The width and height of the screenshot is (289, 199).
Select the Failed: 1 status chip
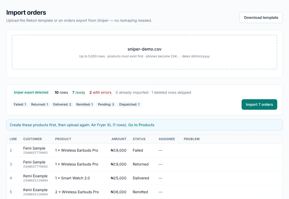tap(20, 104)
